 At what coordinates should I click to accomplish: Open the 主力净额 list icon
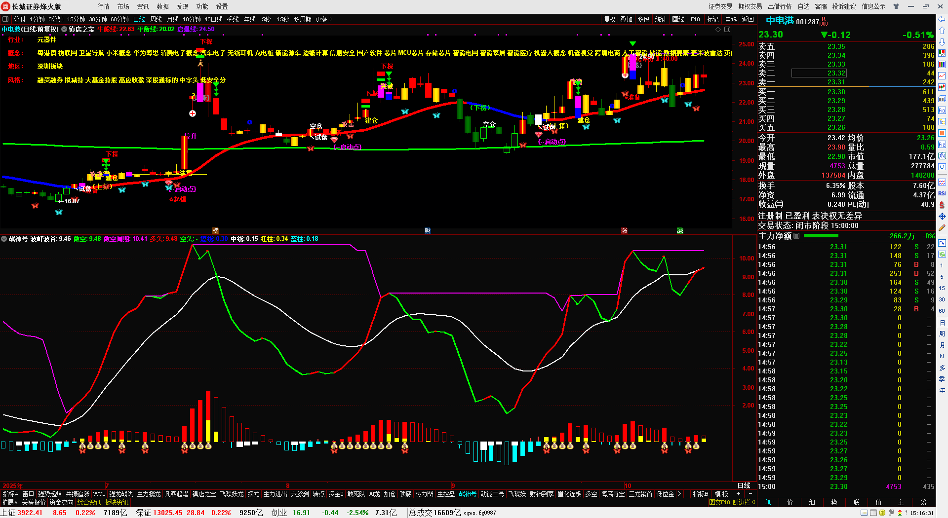tap(796, 236)
